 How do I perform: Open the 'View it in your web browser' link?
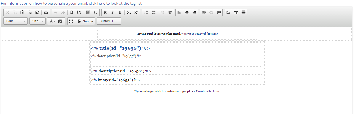tap(200, 34)
